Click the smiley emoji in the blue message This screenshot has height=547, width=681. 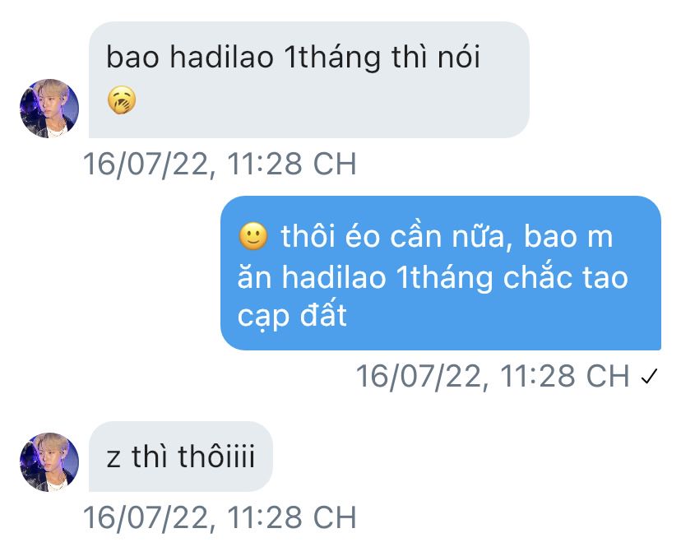(x=253, y=236)
